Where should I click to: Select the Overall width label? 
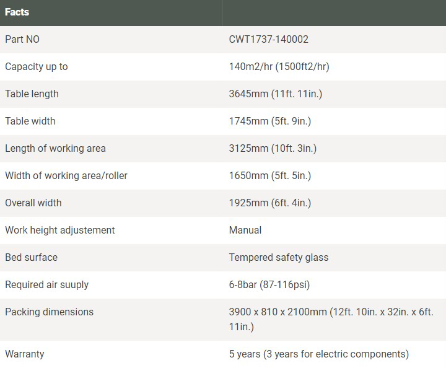coord(33,203)
